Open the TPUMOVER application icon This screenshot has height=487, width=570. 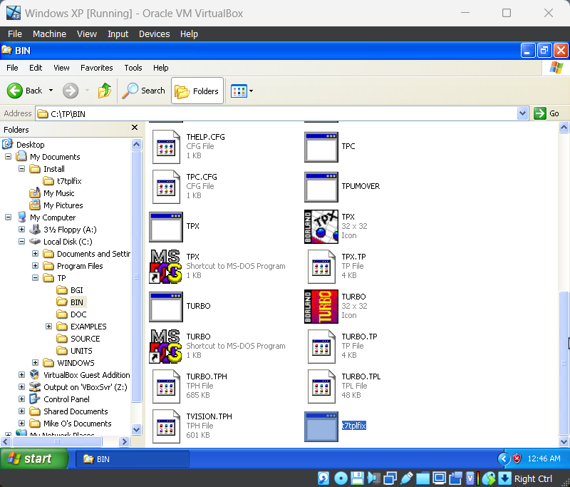pos(321,187)
